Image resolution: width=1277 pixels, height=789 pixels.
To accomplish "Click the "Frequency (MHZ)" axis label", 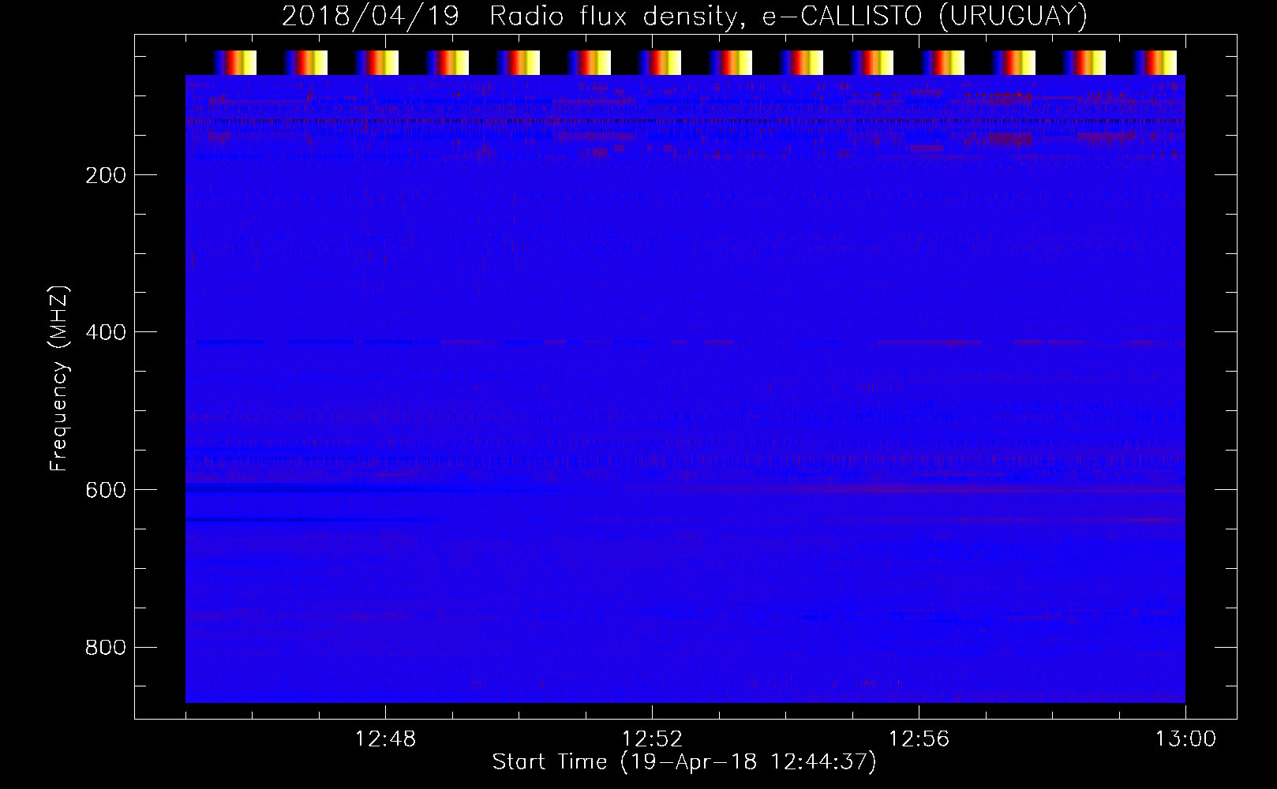I will pos(59,379).
